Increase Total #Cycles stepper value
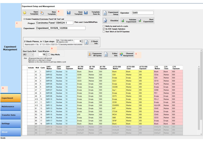The image size is (203, 142). pyautogui.click(x=46, y=54)
